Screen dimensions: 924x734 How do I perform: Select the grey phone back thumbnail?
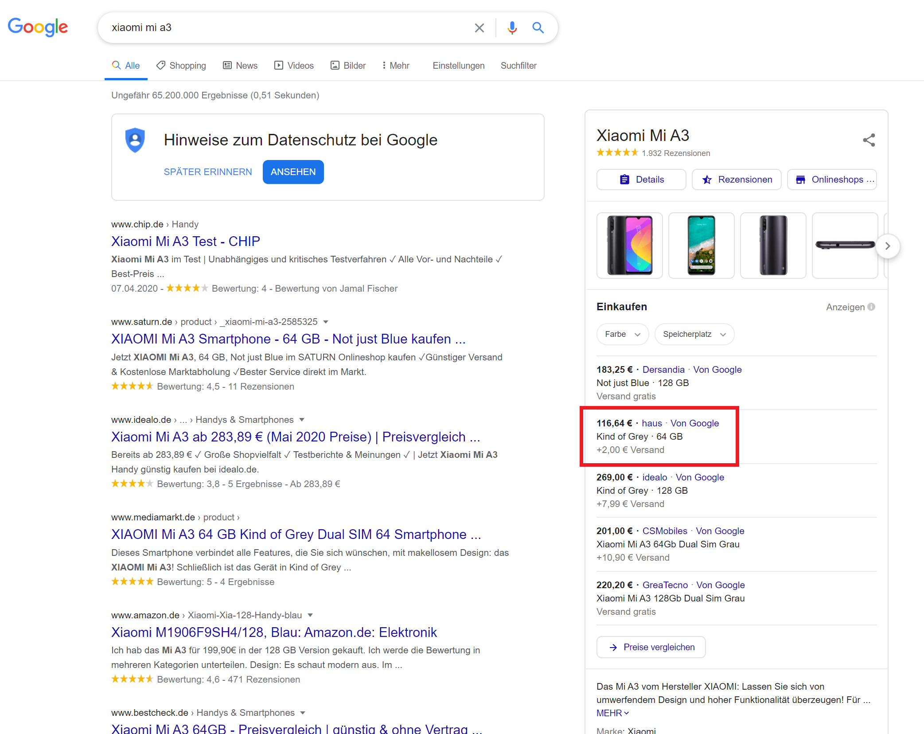tap(773, 246)
